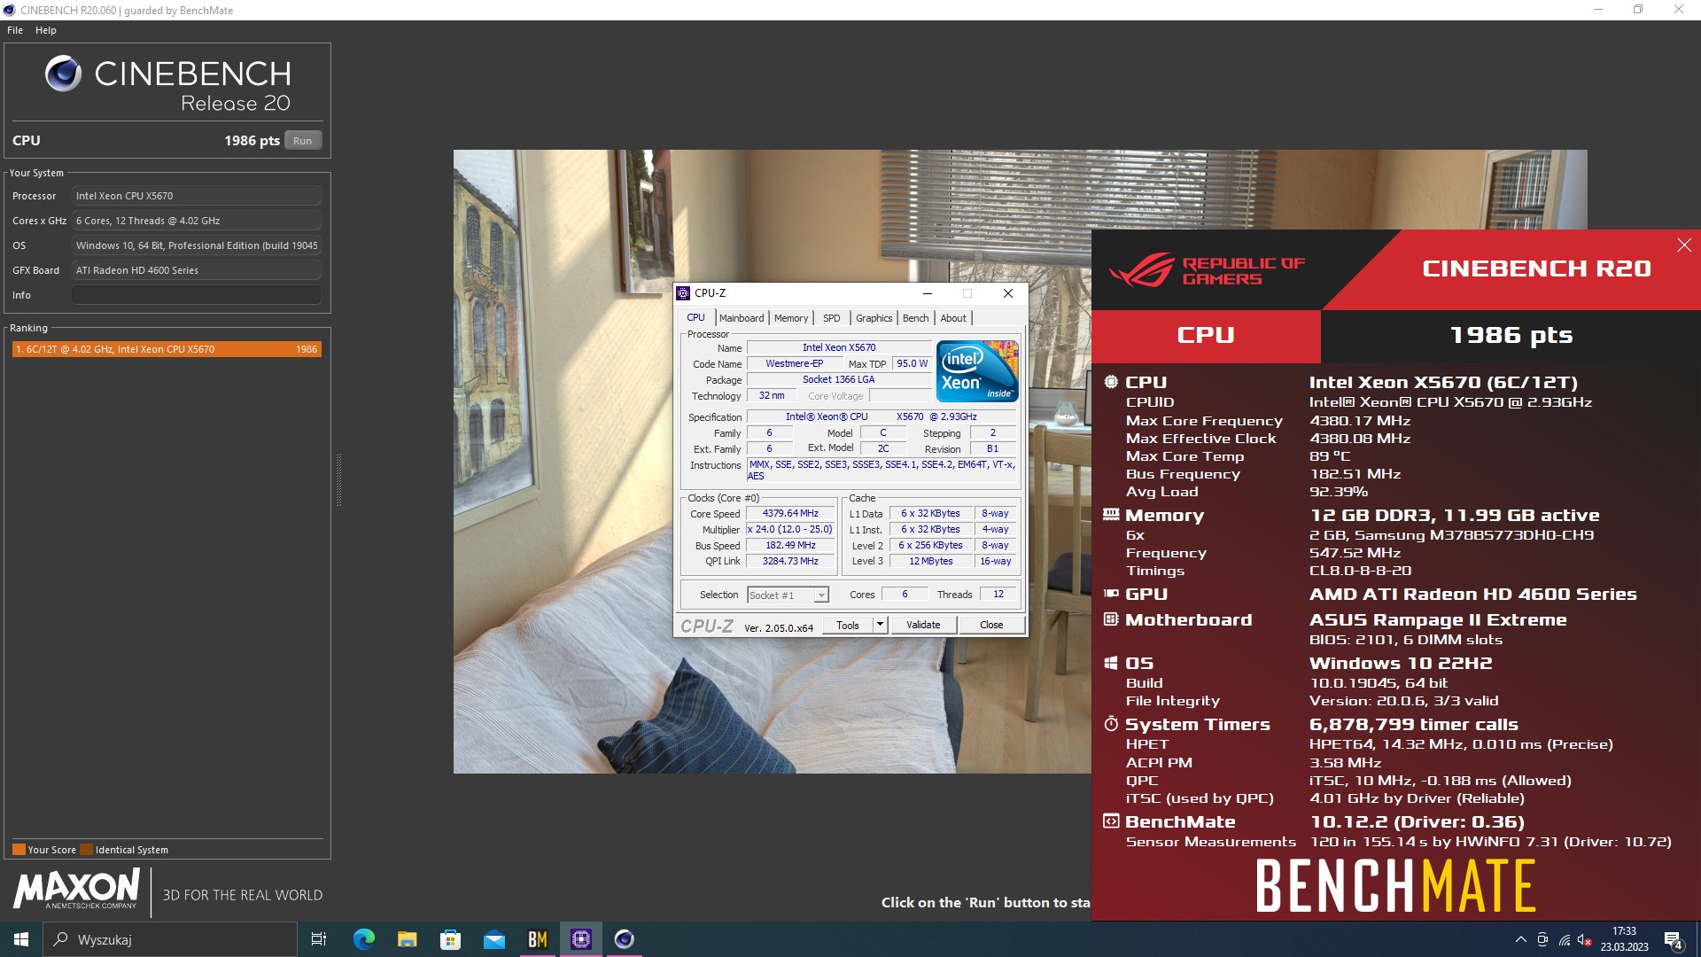The width and height of the screenshot is (1701, 957).
Task: Click the CPU section icon in BenchMate
Action: tap(1111, 382)
